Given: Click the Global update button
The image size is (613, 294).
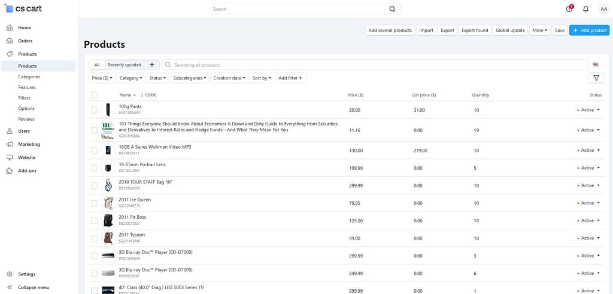Looking at the screenshot, I should click(510, 30).
